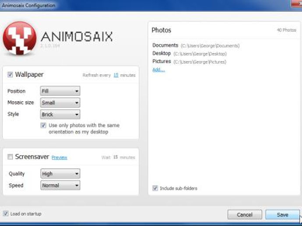The height and width of the screenshot is (226, 302).
Task: Select the Documents folder entry
Action: pyautogui.click(x=196, y=45)
